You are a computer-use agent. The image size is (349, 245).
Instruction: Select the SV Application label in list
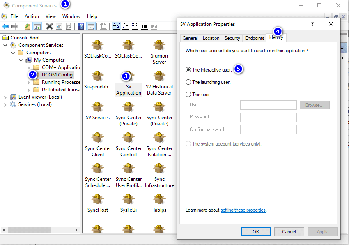pyautogui.click(x=129, y=90)
